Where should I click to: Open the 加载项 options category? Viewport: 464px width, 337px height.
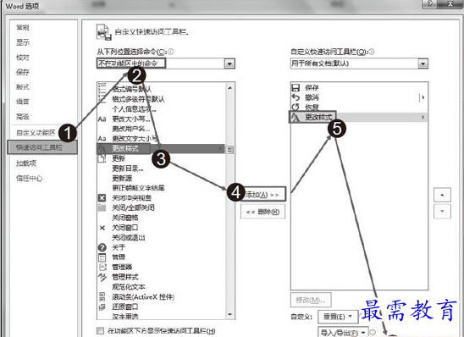[x=26, y=163]
